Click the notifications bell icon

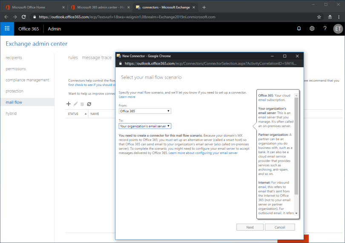299,29
